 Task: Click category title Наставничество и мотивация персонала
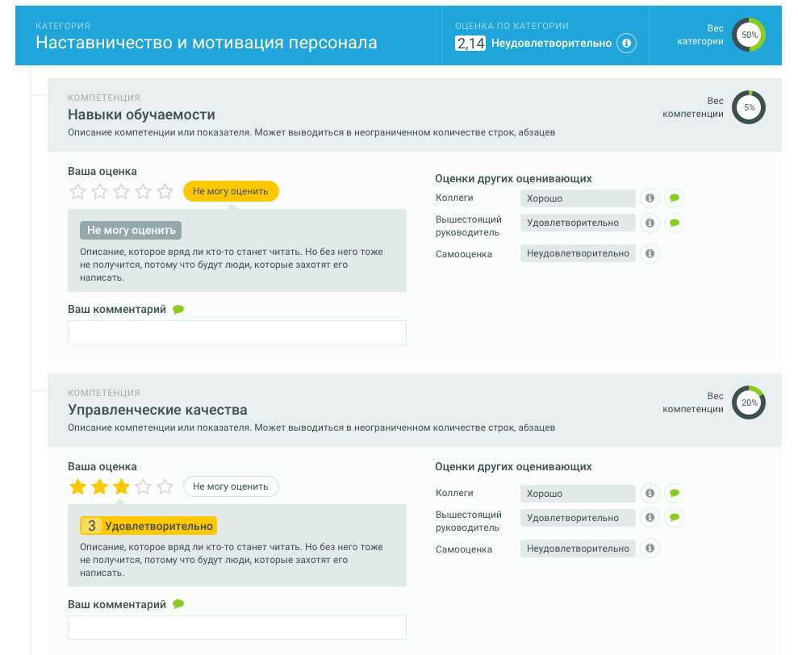(x=206, y=43)
